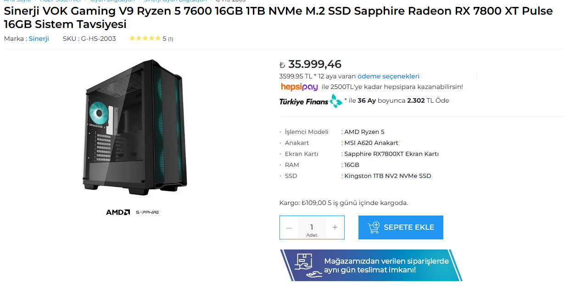The image size is (564, 288).
Task: Add product to cart with SEPETE EKLE
Action: click(401, 227)
